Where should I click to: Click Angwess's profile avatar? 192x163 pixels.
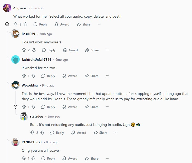[x=7, y=8]
